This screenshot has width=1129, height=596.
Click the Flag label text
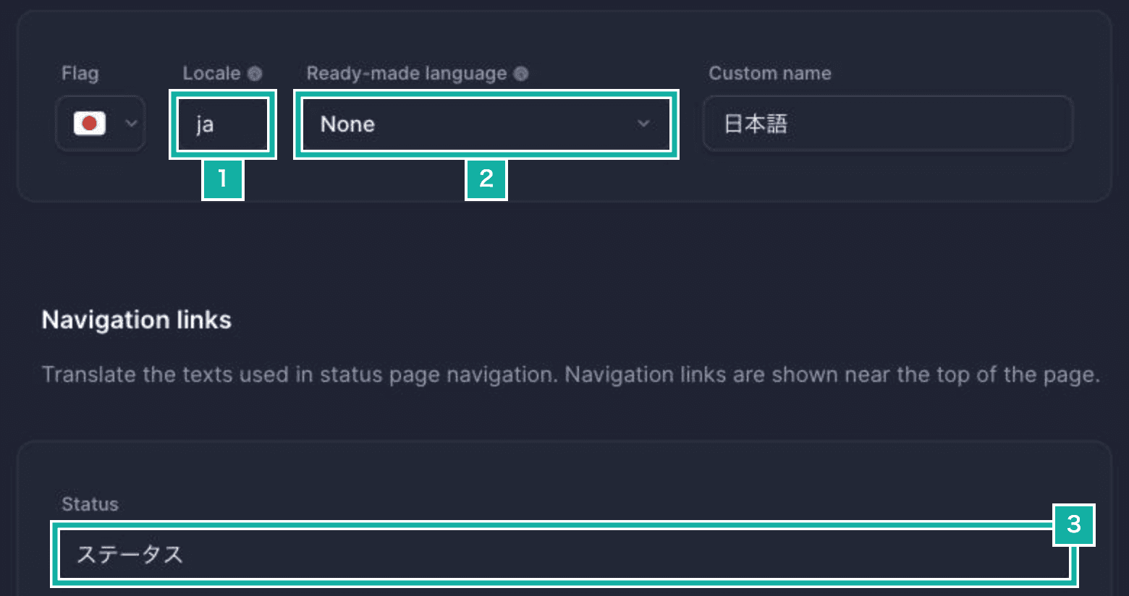[x=80, y=73]
